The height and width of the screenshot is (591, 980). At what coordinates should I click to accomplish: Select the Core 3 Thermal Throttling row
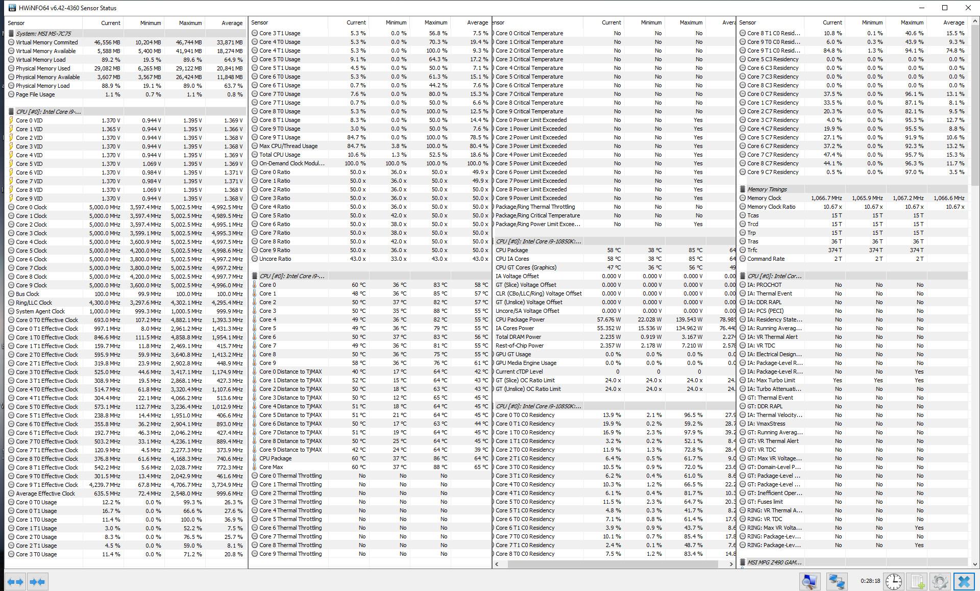click(x=370, y=502)
